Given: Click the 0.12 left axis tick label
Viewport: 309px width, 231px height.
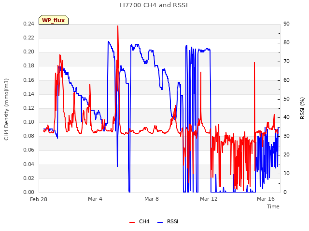Looking at the screenshot, I should [29, 108].
